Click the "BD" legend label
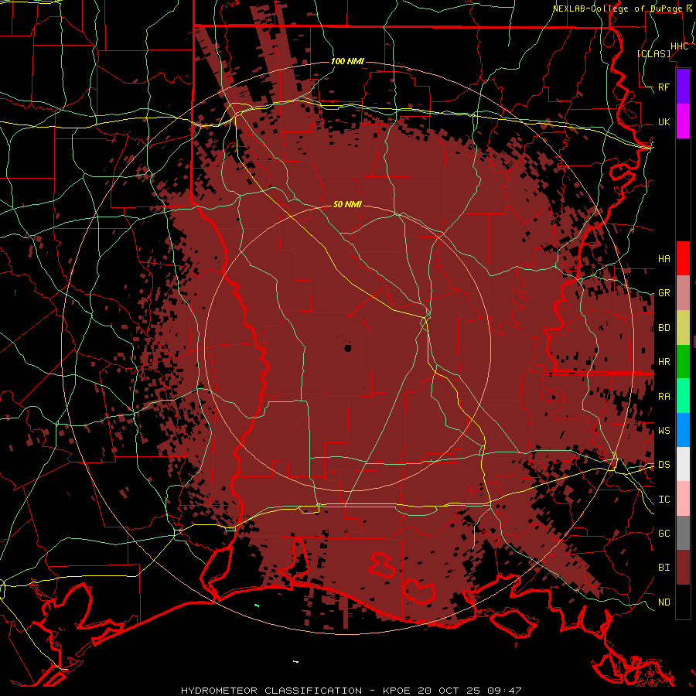 click(x=664, y=328)
